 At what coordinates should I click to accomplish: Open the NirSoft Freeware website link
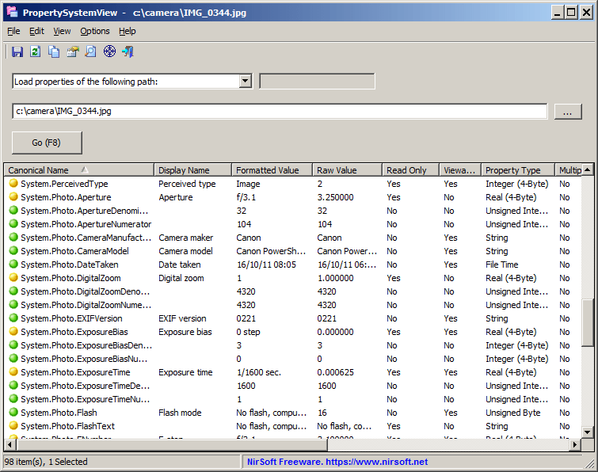[x=337, y=462]
